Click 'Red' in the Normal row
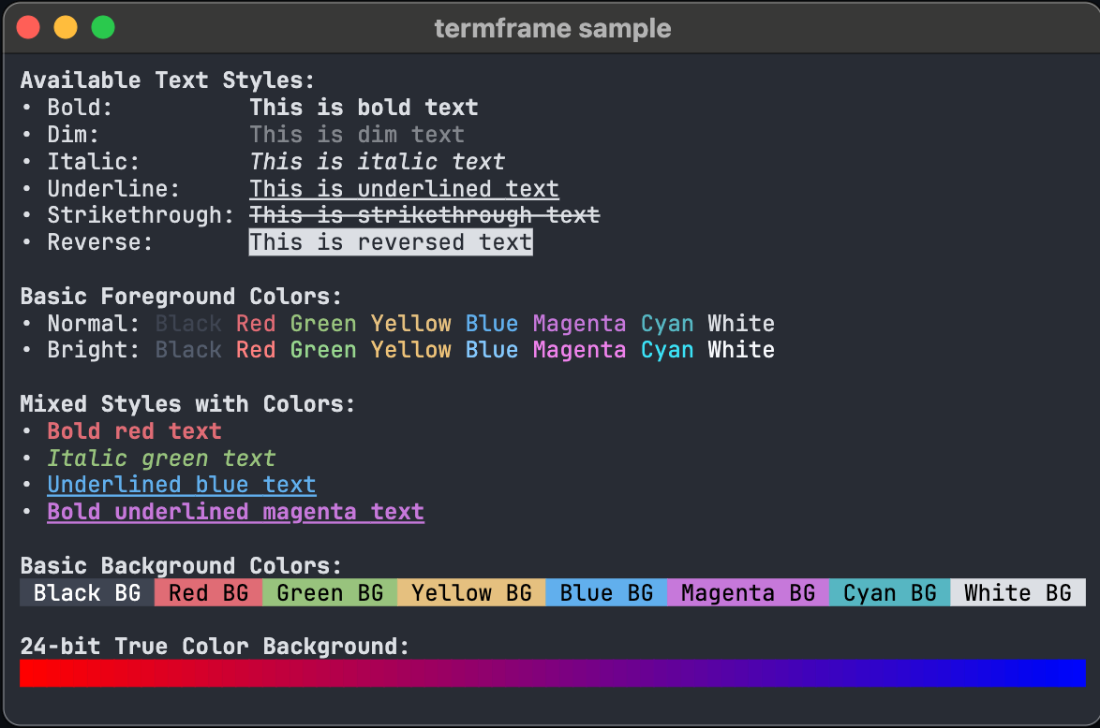 click(x=256, y=324)
